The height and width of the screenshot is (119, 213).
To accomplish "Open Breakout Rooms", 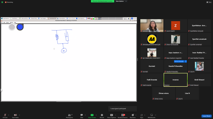I will [x=123, y=116].
